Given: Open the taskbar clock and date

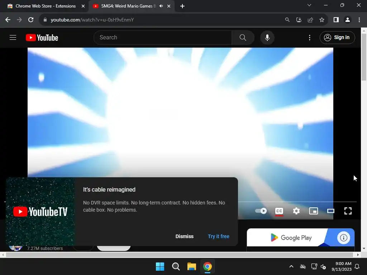Looking at the screenshot, I should click(342, 266).
